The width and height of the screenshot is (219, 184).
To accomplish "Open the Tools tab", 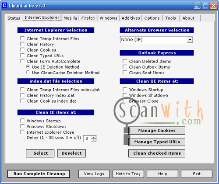I will point(170,18).
